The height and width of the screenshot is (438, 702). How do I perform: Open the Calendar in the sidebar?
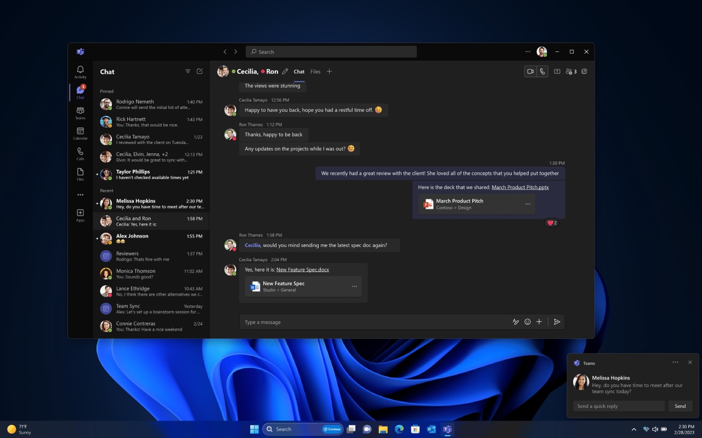point(80,134)
